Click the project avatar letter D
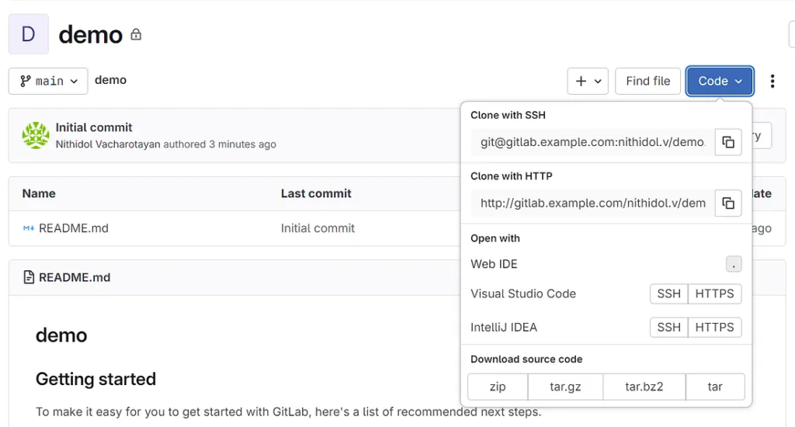The image size is (795, 427). [29, 34]
